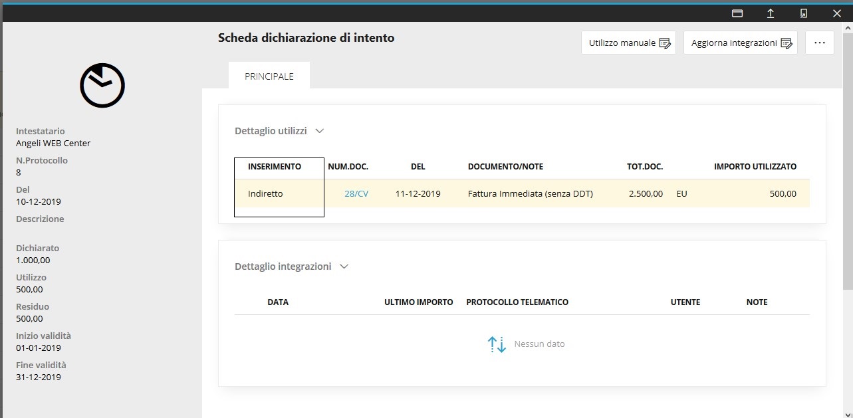The width and height of the screenshot is (853, 418).
Task: Select the Indiretto cell in usage row
Action: pos(265,194)
